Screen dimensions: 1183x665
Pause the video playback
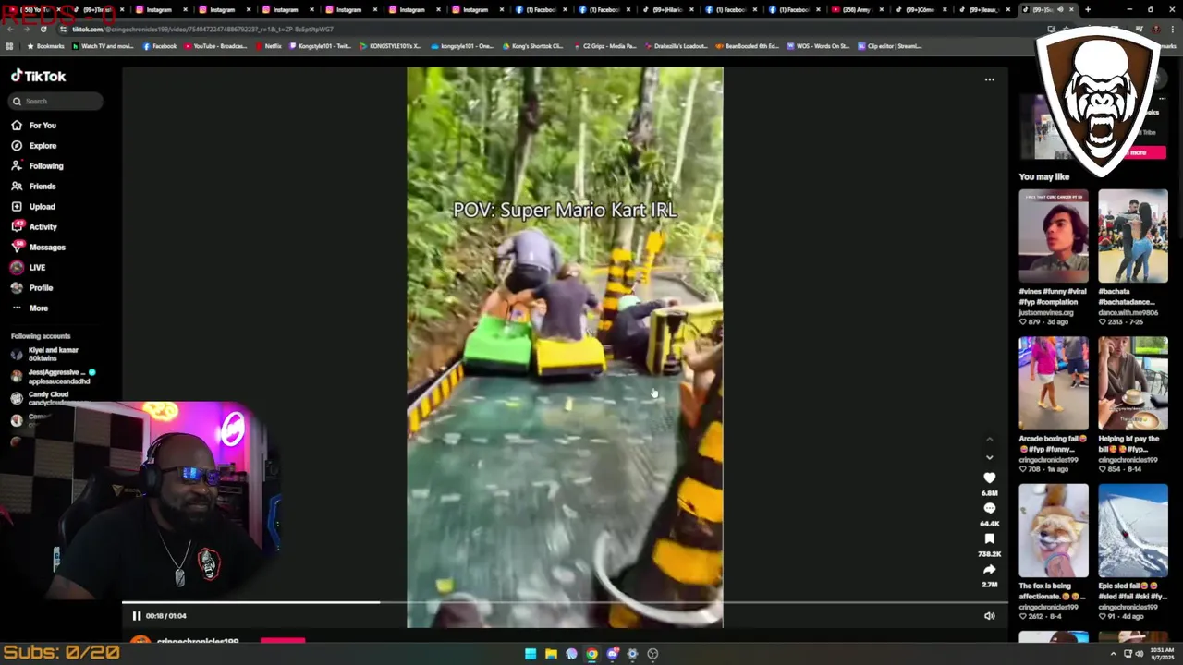[137, 616]
